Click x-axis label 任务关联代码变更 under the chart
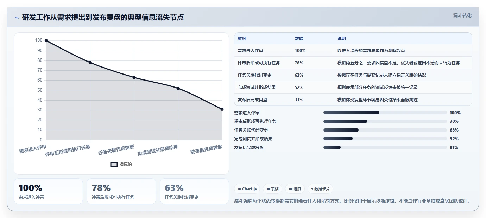The image size is (486, 218). pos(116,150)
